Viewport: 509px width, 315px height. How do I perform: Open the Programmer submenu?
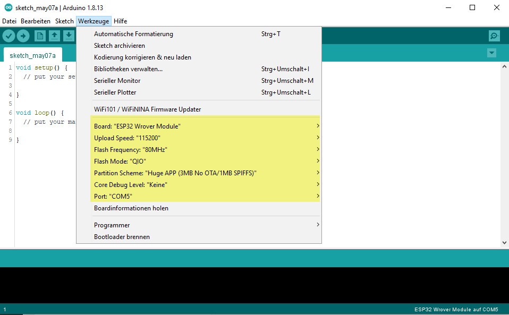coord(206,225)
